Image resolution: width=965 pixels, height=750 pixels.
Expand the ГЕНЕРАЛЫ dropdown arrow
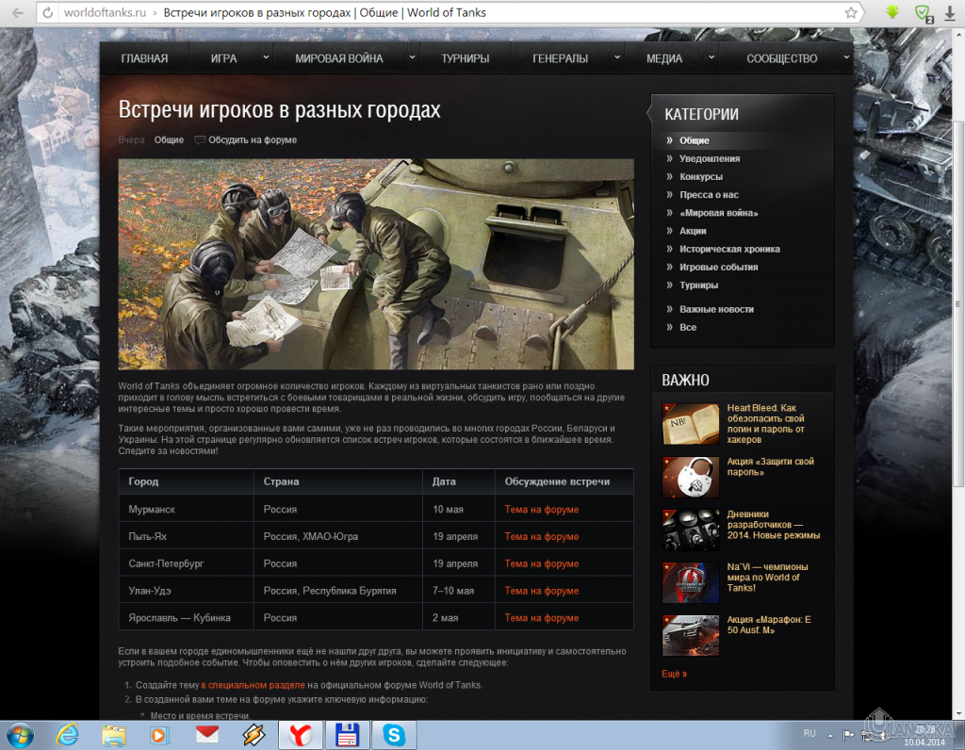point(616,57)
